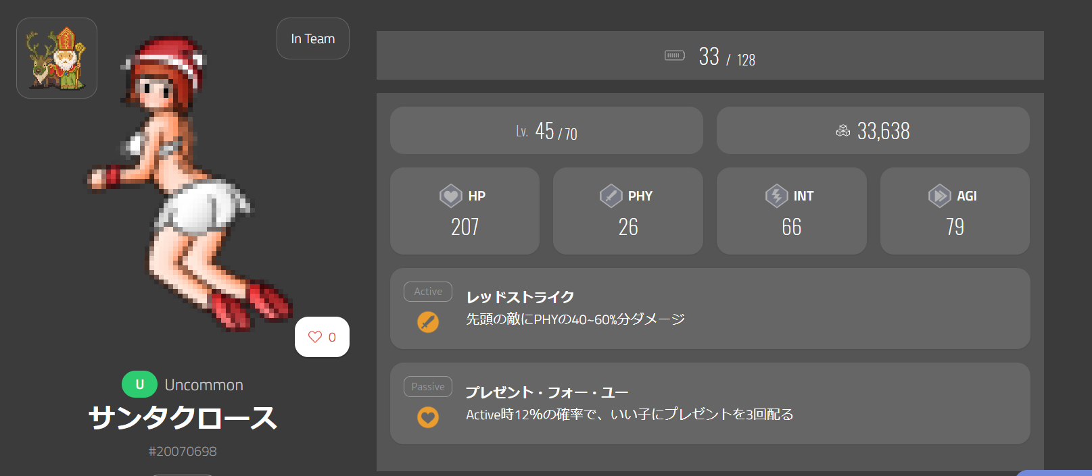Click the orange heart passive skill icon
The image size is (1092, 476).
(x=427, y=417)
